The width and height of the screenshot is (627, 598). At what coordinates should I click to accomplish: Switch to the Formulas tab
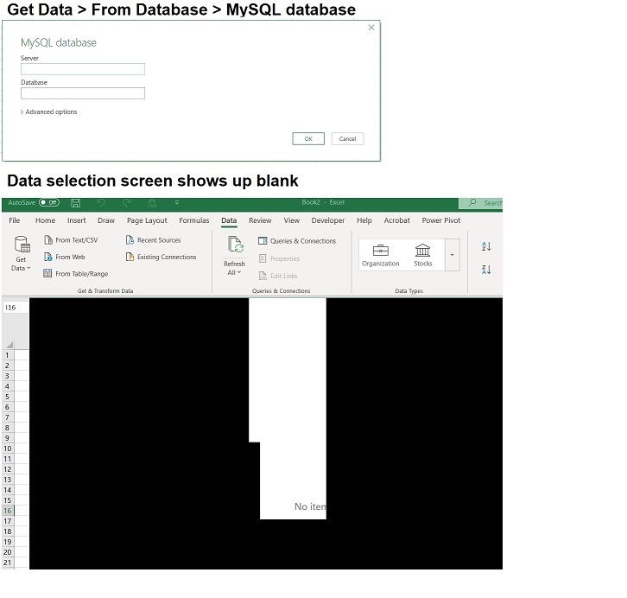[194, 220]
